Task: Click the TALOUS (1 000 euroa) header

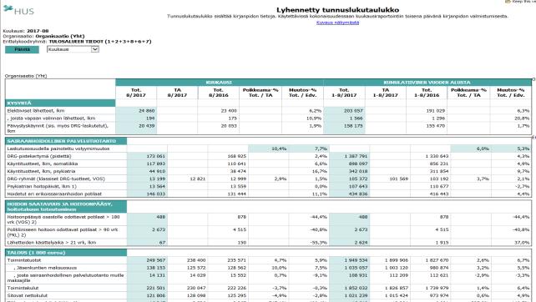Action: pos(66,253)
